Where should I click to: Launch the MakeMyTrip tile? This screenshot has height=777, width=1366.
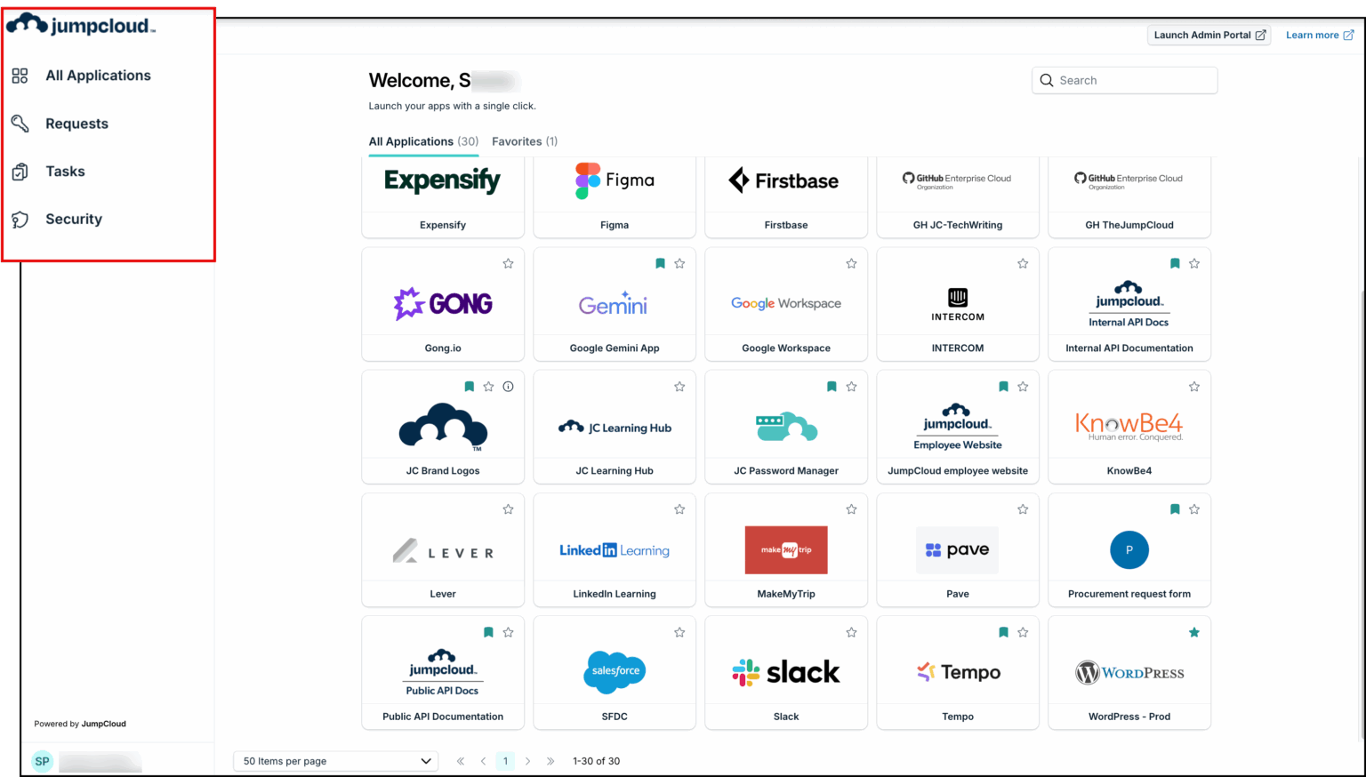tap(786, 550)
